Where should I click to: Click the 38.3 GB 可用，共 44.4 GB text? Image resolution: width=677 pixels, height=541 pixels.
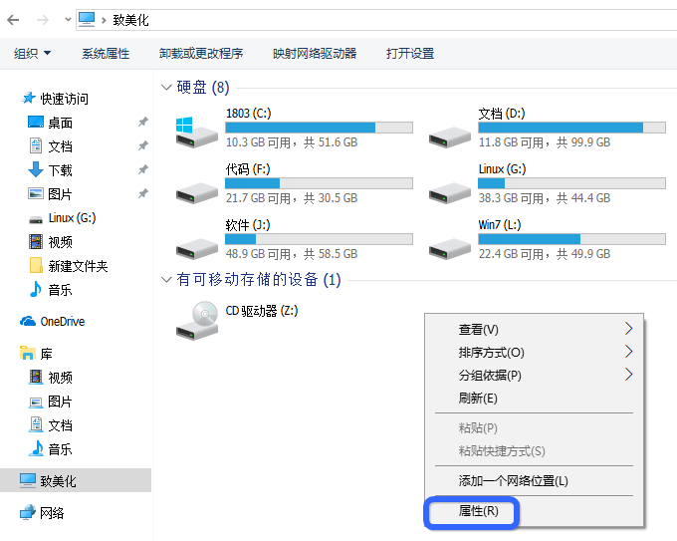(545, 198)
